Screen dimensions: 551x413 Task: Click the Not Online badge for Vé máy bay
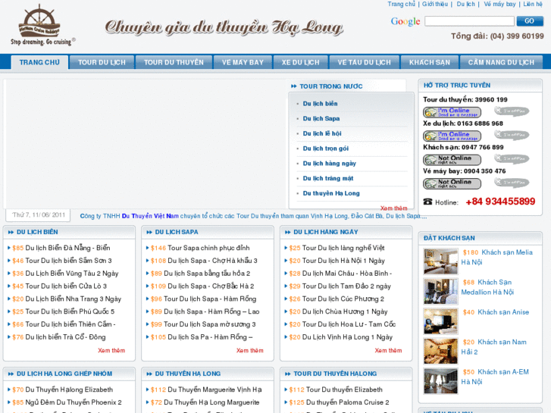[452, 183]
